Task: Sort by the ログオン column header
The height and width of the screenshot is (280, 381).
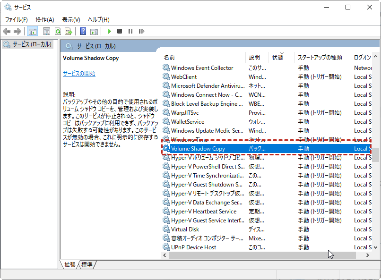Action: [x=362, y=58]
